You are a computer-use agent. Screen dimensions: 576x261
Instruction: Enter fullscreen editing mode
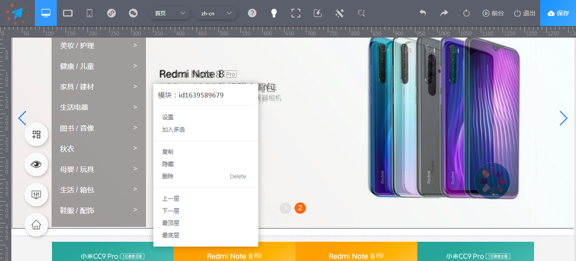[x=296, y=13]
